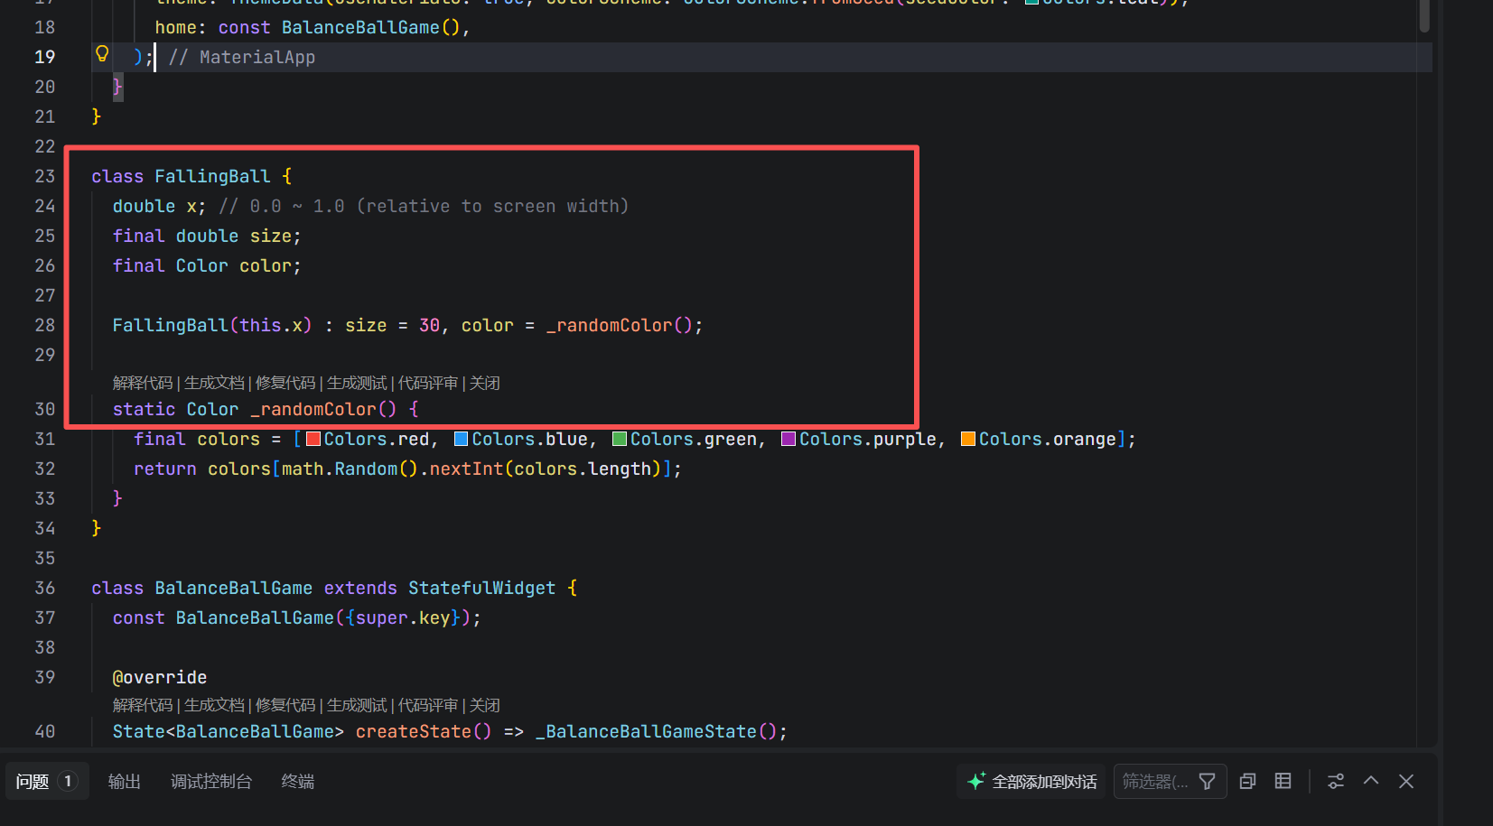Click 'home: const BalanceBallGame()' on line 18
This screenshot has height=826, width=1493.
[x=308, y=27]
